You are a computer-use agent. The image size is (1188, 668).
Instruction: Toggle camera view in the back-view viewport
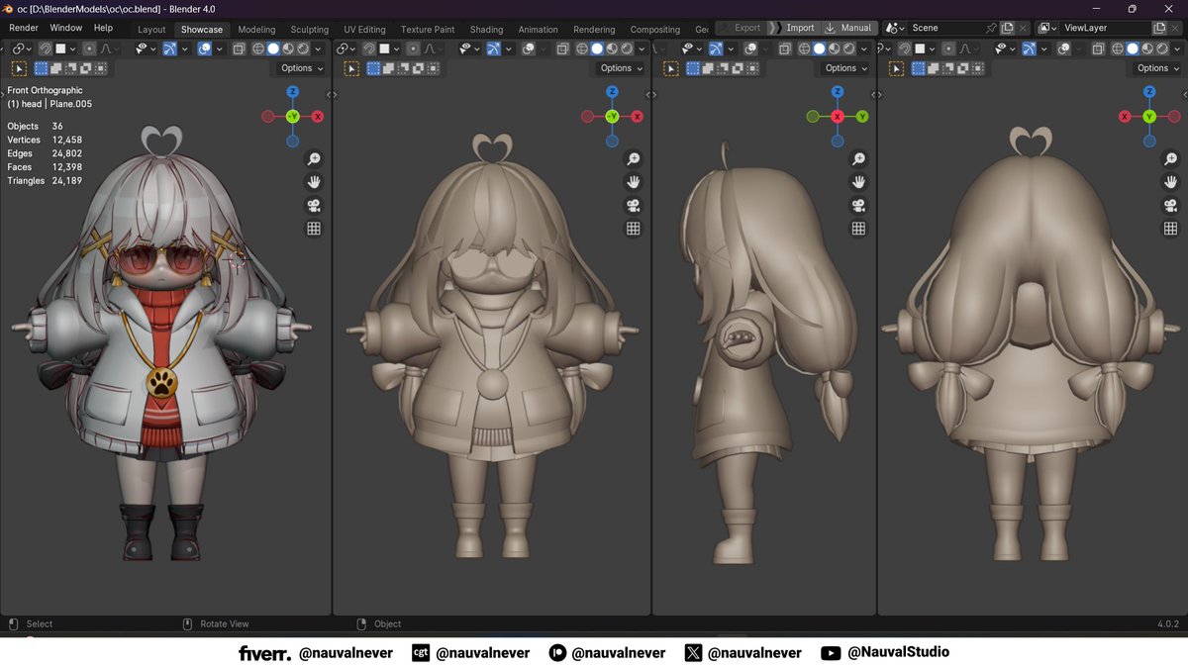pyautogui.click(x=1171, y=205)
